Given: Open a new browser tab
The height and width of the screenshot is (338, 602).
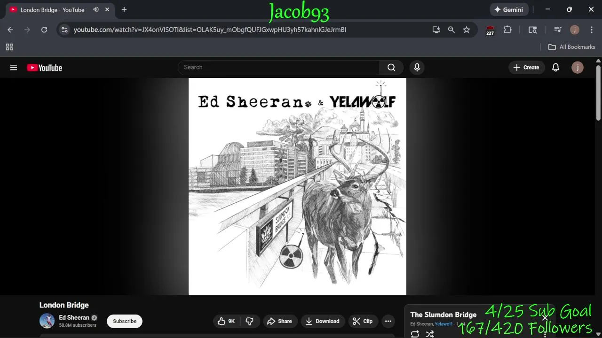Looking at the screenshot, I should (124, 9).
